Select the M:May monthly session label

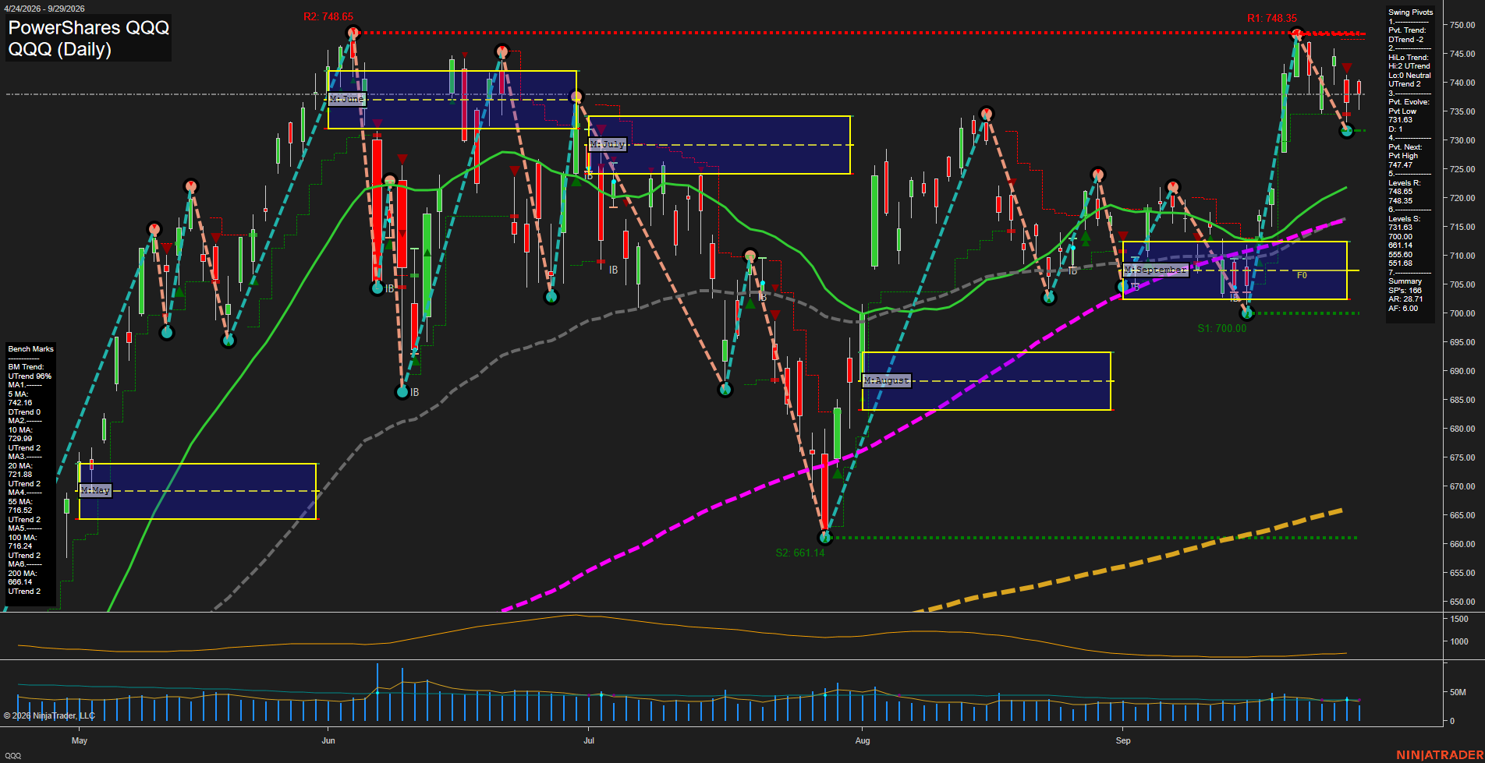click(x=96, y=490)
